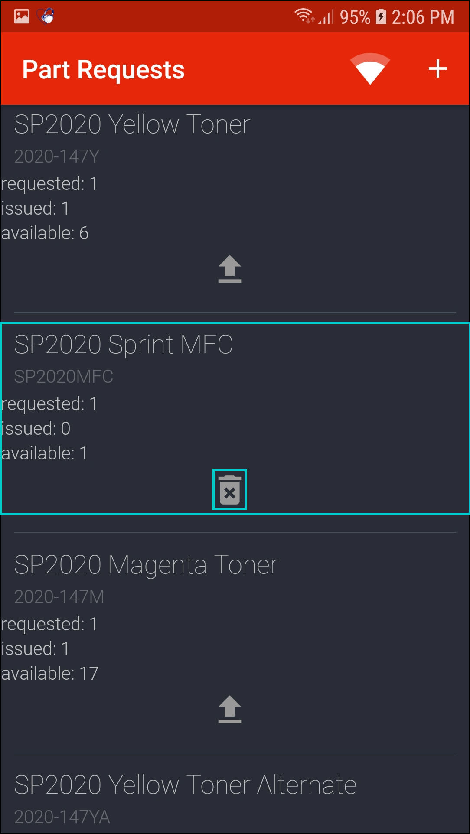This screenshot has height=834, width=470.
Task: Select SP2020 Yellow Toner Alternate entry
Action: (185, 785)
